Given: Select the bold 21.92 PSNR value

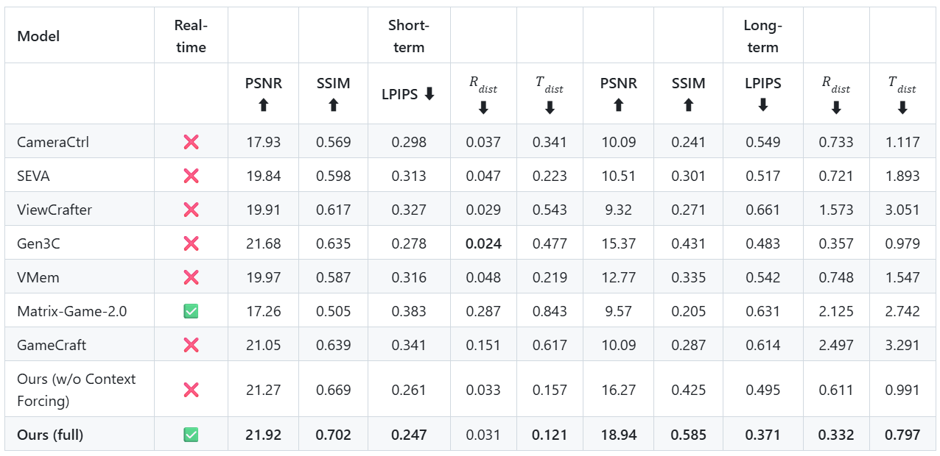Looking at the screenshot, I should pos(263,435).
